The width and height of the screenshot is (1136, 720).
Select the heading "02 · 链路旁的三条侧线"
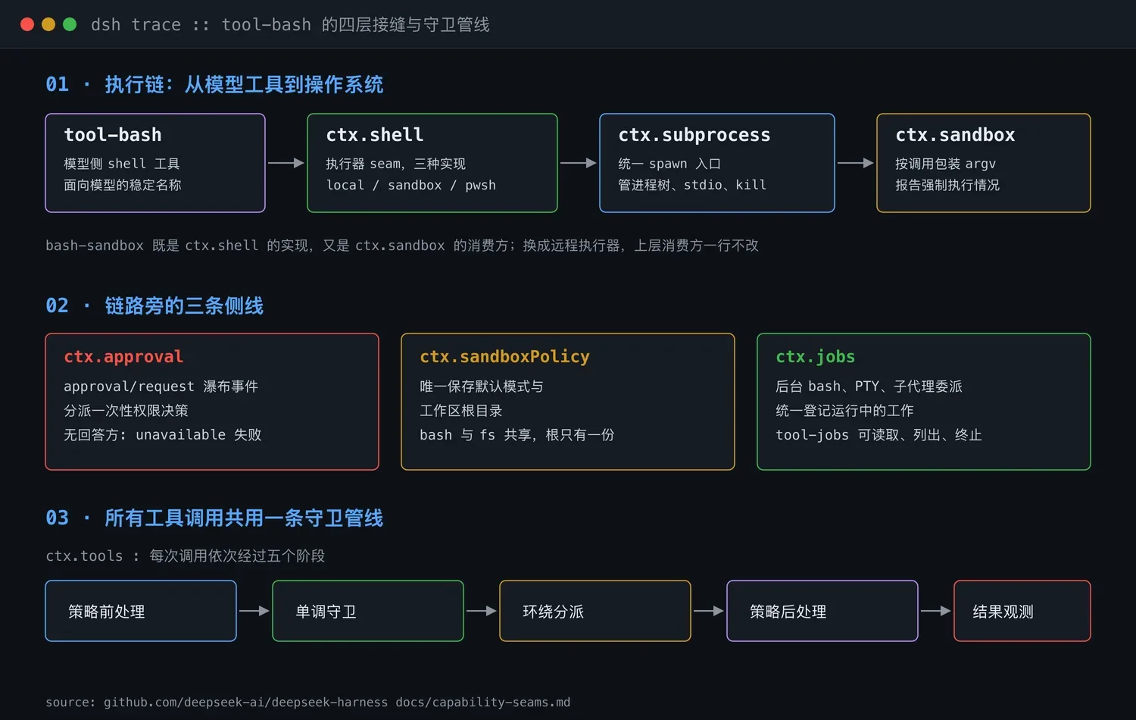(x=154, y=305)
